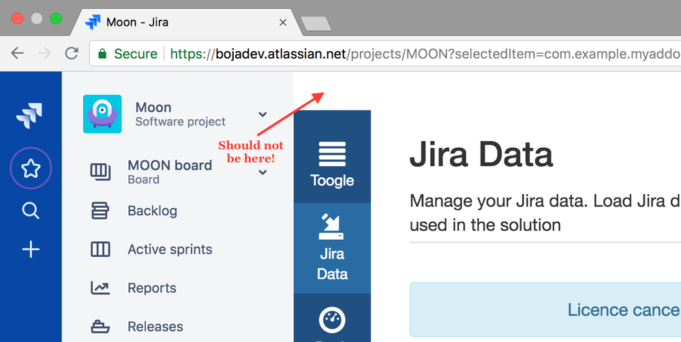
Task: Open Reports
Action: pos(152,288)
